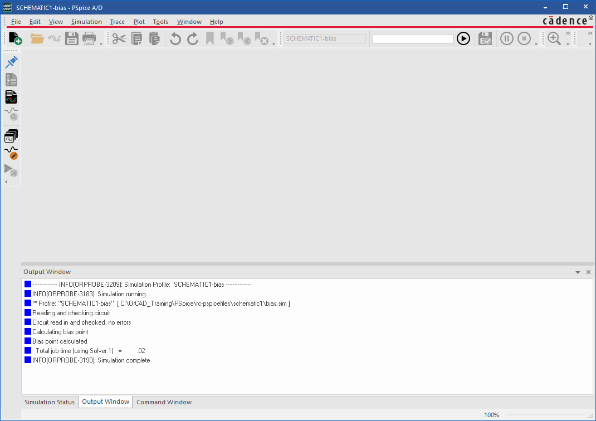This screenshot has height=421, width=596.
Task: Click the Print icon
Action: point(89,38)
